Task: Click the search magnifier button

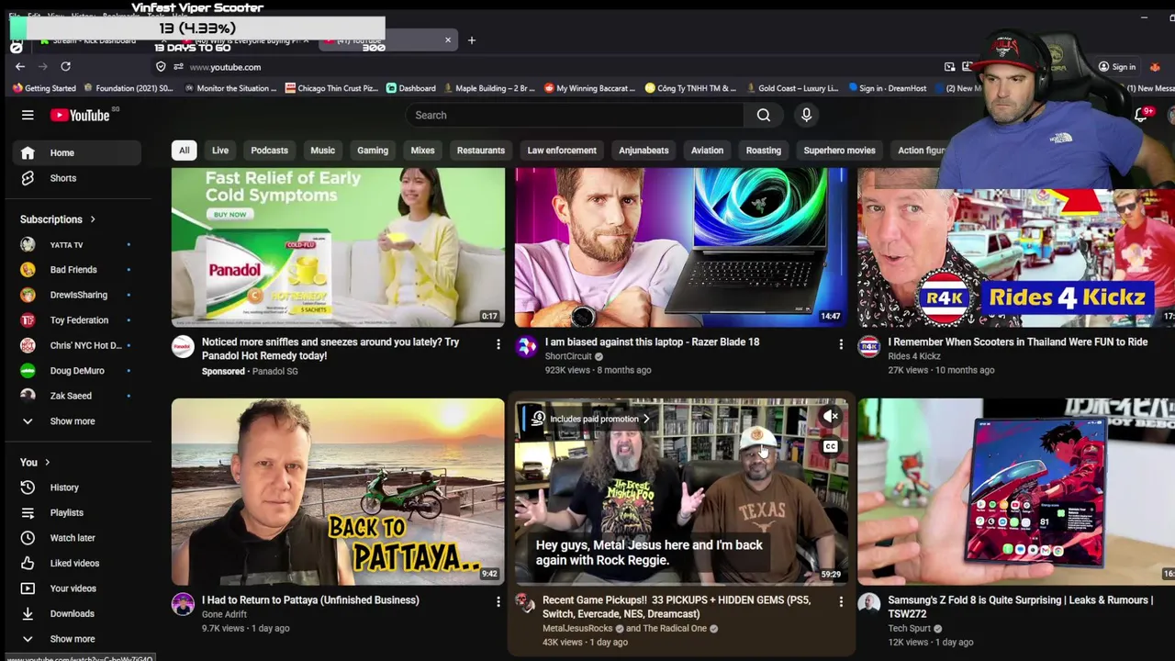Action: (x=764, y=115)
